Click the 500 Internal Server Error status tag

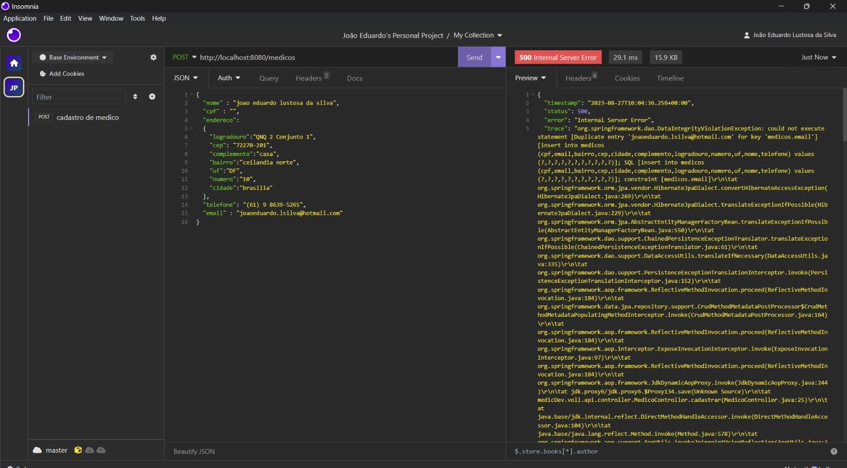point(558,57)
